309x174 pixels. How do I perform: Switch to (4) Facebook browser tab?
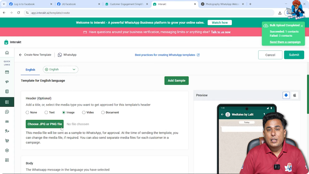pyautogui.click(x=78, y=4)
